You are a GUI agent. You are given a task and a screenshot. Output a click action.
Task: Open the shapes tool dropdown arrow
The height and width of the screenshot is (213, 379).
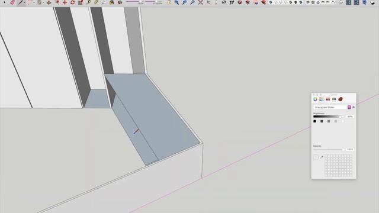[43, 2]
